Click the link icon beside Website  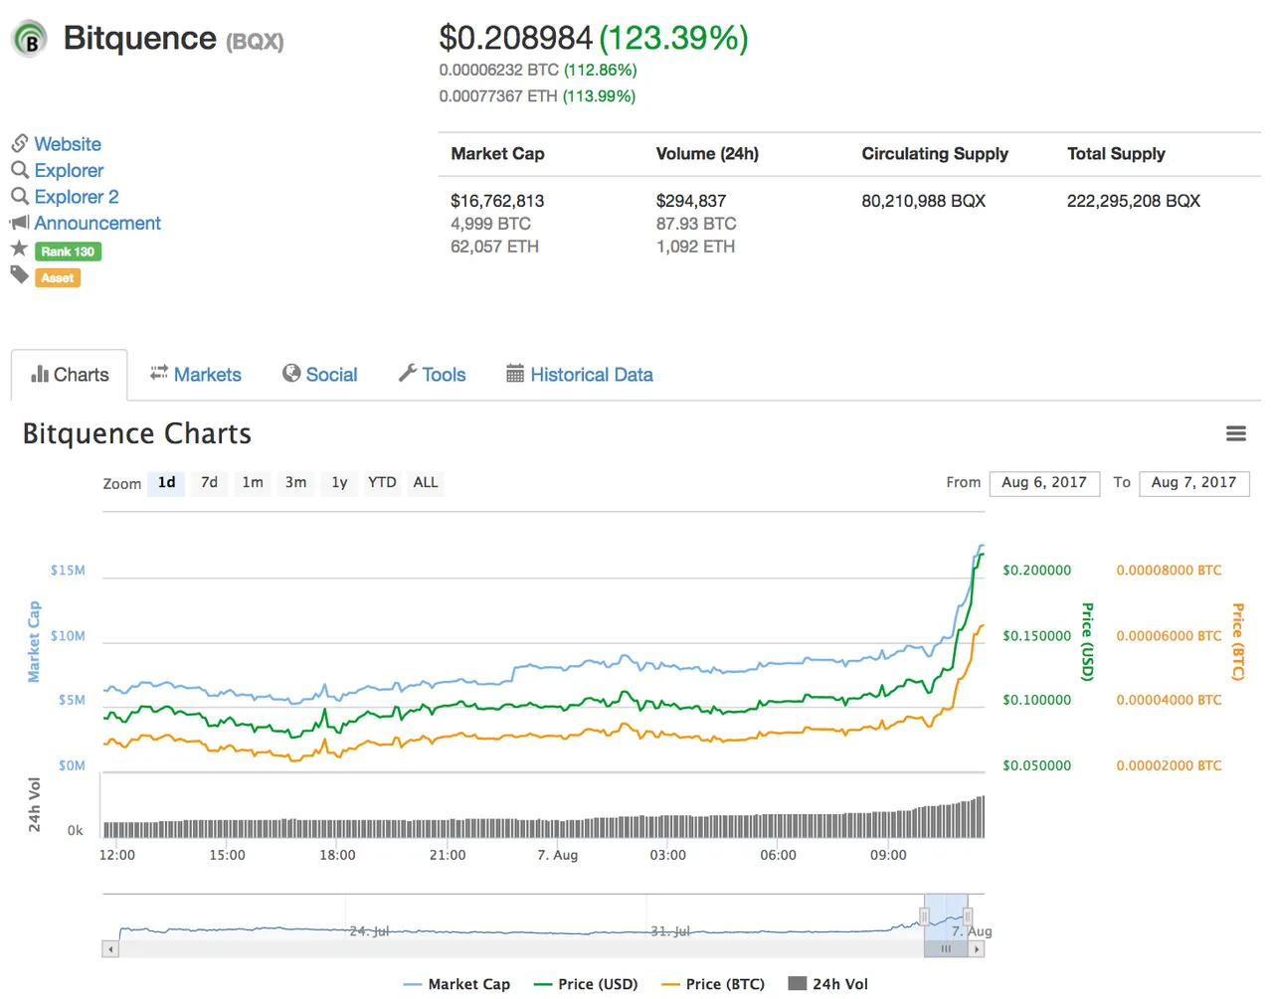19,143
